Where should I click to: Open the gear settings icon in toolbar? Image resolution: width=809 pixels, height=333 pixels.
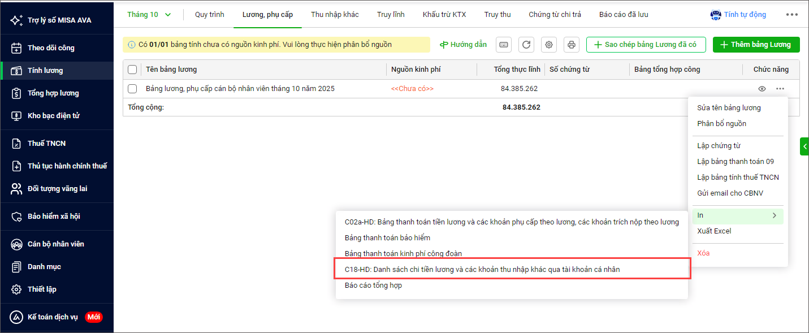548,45
